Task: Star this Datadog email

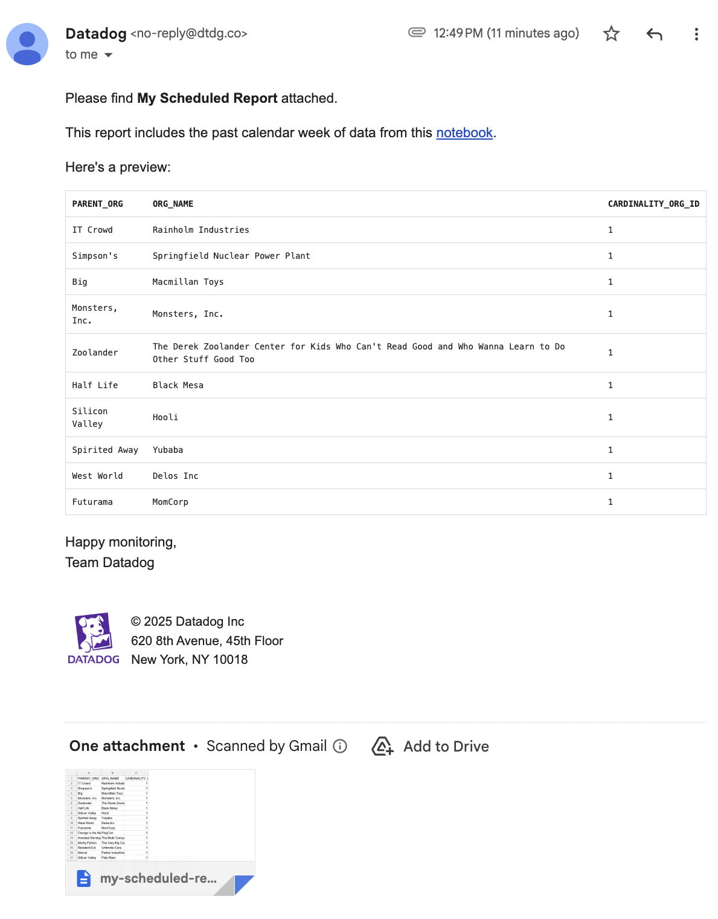Action: pos(611,34)
